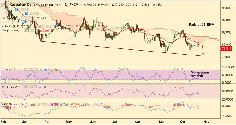Select the red downward arrow drawing
This screenshot has height=125, width=236.
pos(203,51)
